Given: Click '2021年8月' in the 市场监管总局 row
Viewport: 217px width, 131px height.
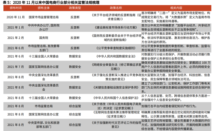Looking at the screenshot, I should coord(16,106).
